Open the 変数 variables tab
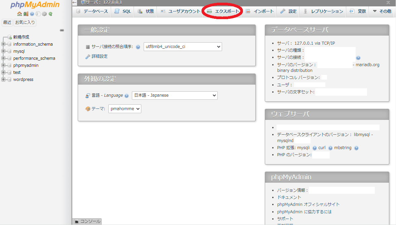 click(x=358, y=11)
